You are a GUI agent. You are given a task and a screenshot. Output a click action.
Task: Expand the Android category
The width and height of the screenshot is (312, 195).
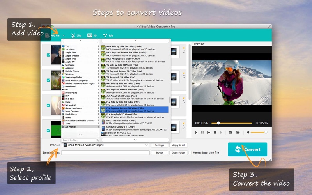[81, 68]
